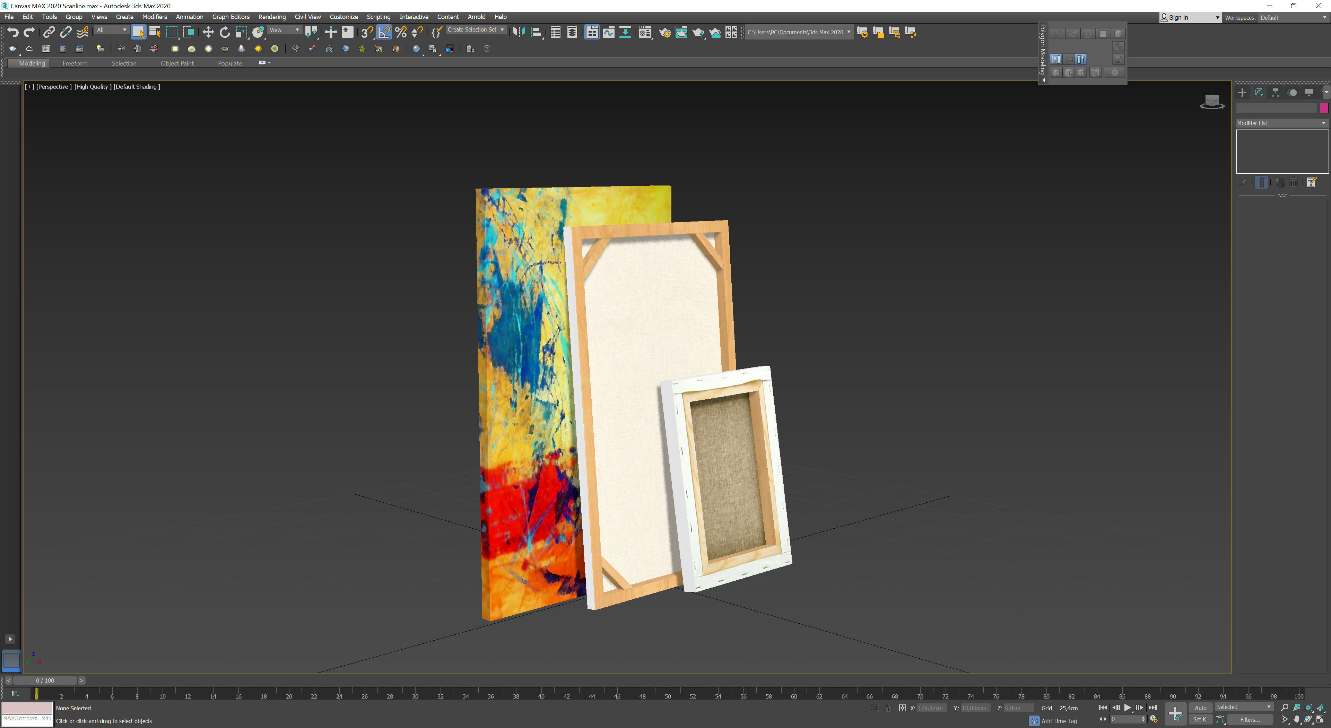This screenshot has width=1331, height=728.
Task: Toggle the Selection Lock padlock
Action: point(888,708)
